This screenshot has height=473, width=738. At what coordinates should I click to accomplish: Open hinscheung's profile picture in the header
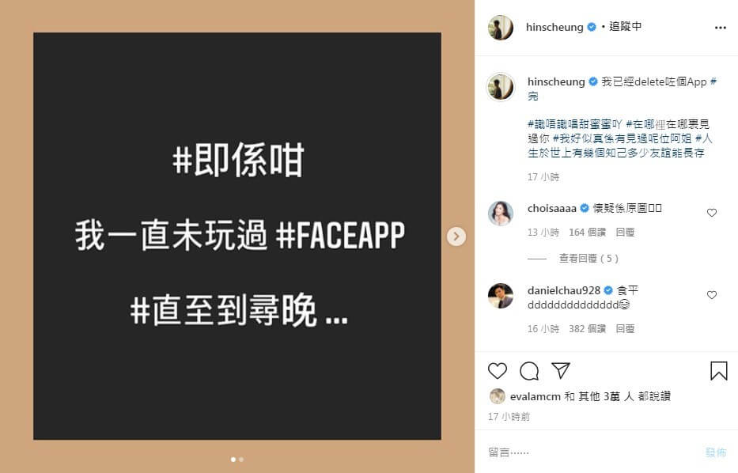click(501, 28)
